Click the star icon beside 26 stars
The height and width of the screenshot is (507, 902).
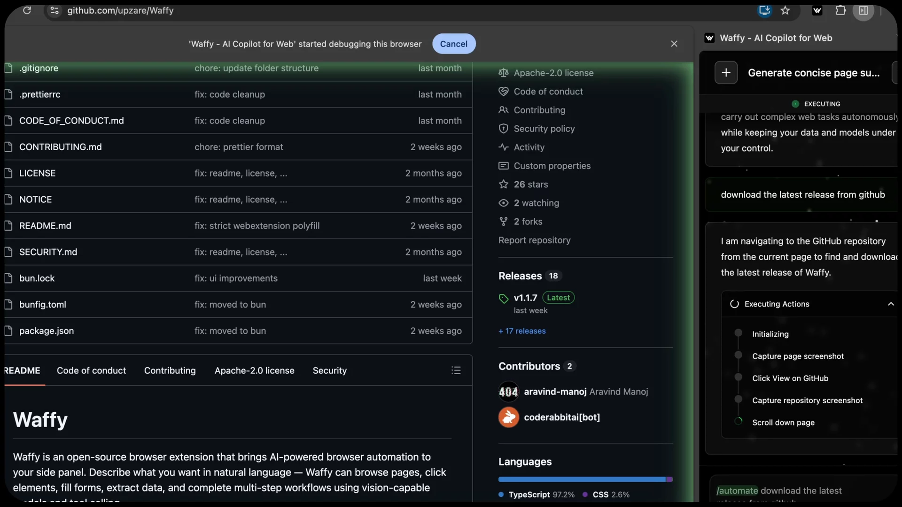(504, 184)
